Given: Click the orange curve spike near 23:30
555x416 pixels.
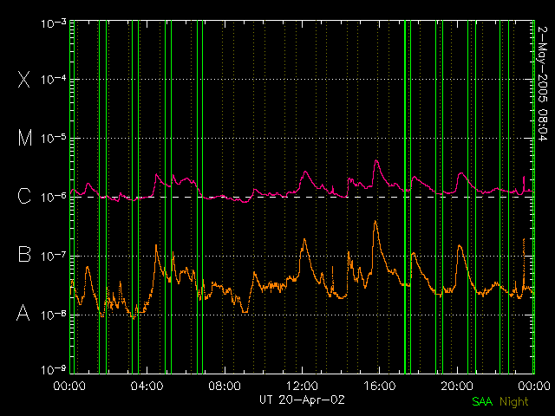Looking at the screenshot, I should 524,239.
